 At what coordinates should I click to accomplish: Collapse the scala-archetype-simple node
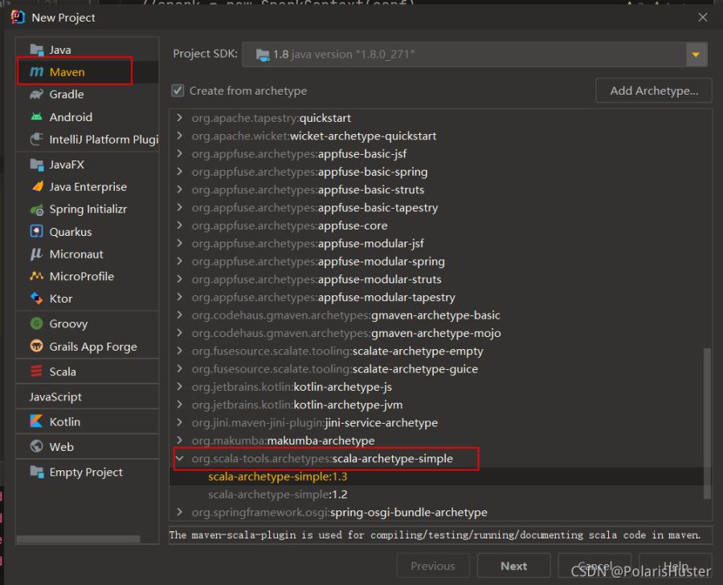coord(180,459)
